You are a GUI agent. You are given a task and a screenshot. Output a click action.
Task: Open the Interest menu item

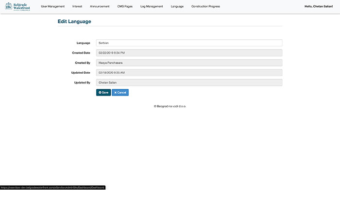coord(77,6)
